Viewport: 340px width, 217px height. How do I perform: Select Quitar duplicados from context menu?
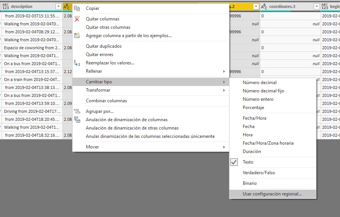[104, 46]
